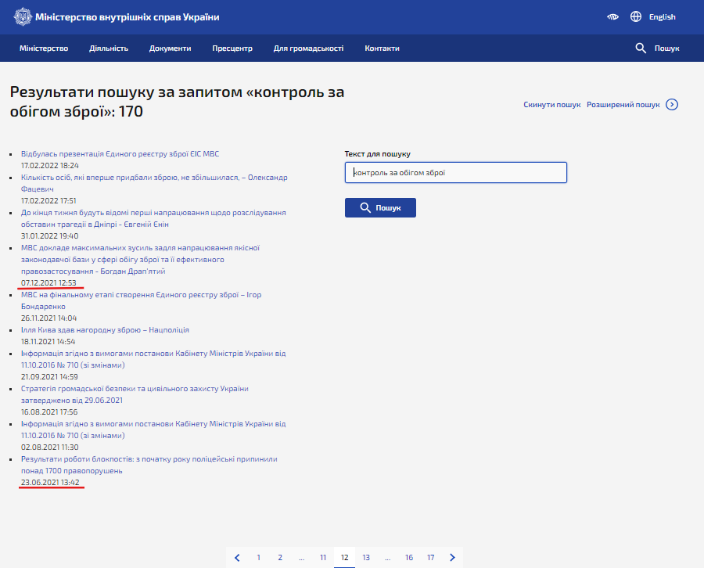Open Інформація згідно з вимогами dated 21.09.2021
Viewport: 704px width, 568px height.
click(153, 359)
